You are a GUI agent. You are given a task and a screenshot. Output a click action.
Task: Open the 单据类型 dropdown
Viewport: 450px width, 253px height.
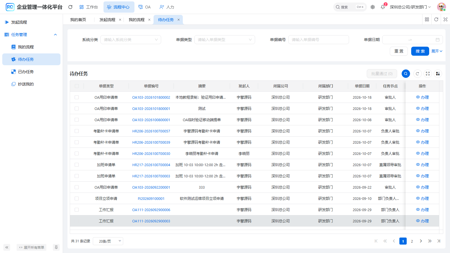[225, 40]
